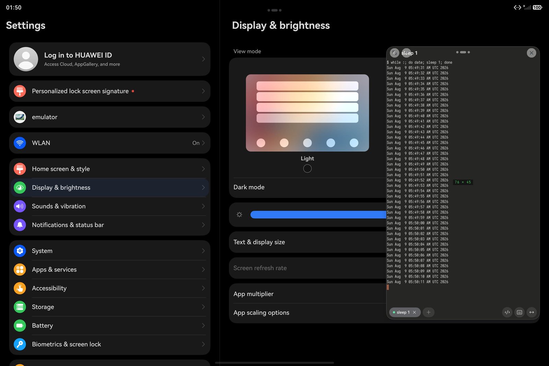
Task: Click the back arrow icon in the terminal header
Action: coord(395,53)
